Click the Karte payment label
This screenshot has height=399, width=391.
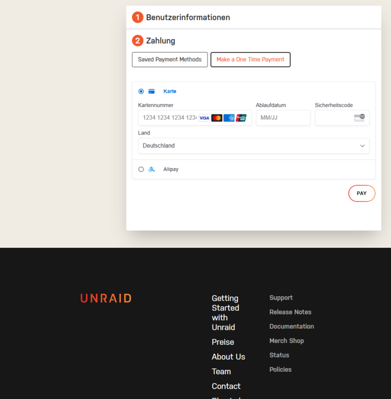(x=170, y=92)
